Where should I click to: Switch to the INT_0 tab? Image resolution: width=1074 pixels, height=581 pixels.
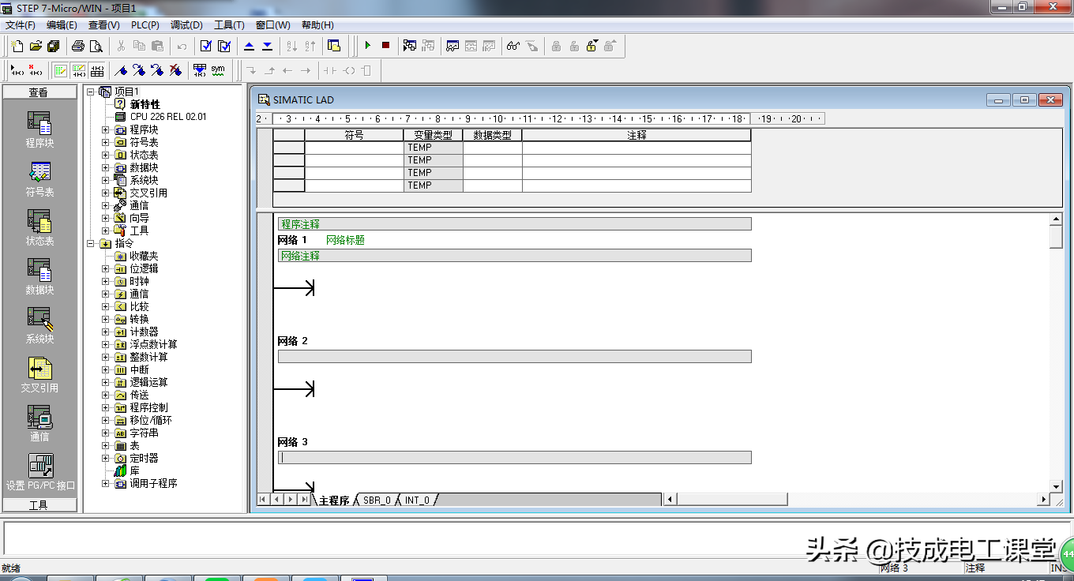418,500
